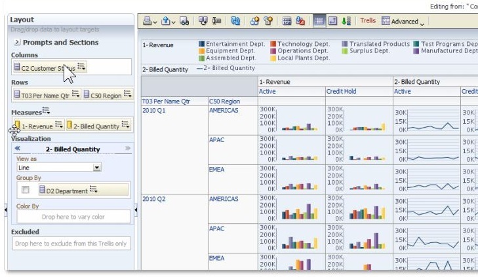Click the binoculars show results icon
The image size is (478, 277).
pyautogui.click(x=184, y=21)
